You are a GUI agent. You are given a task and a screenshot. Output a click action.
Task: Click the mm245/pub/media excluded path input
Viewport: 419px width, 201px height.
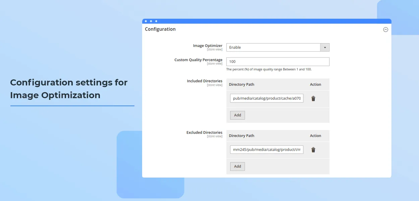pyautogui.click(x=266, y=150)
